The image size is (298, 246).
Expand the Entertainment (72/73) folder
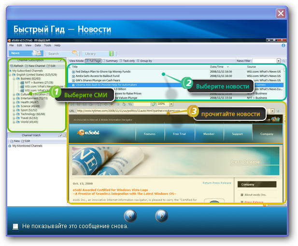pyautogui.click(x=14, y=99)
